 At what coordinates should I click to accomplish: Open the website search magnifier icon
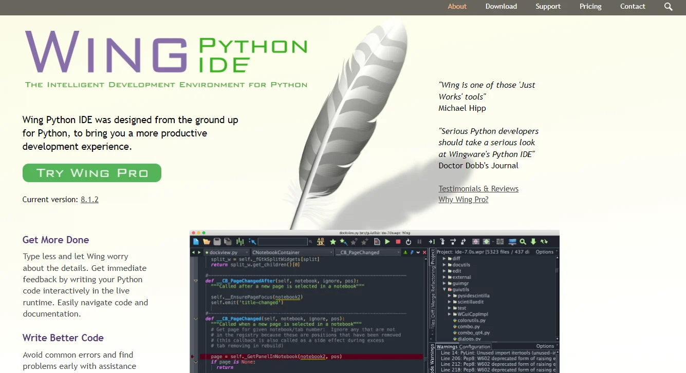click(668, 7)
